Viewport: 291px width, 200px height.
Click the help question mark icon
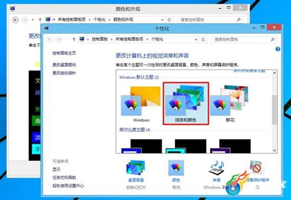278,49
